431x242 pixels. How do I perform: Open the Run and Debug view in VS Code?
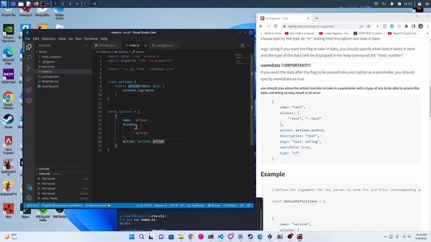pos(29,79)
